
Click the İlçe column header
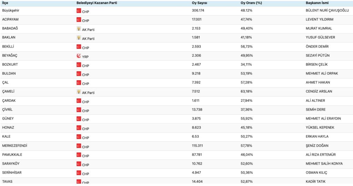point(5,3)
